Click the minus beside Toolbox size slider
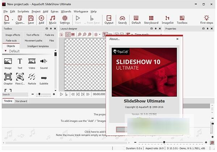Screen dimensions: 217x152 [x=33, y=94]
